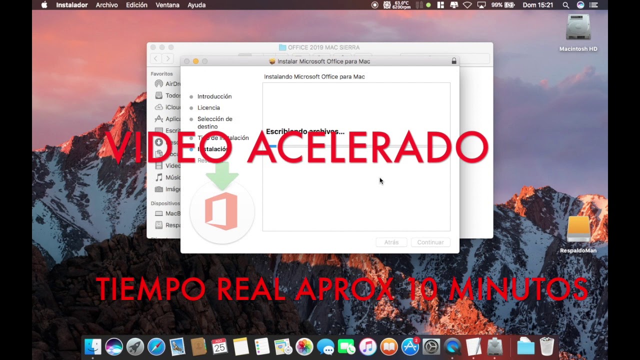Screen dimensions: 640x360
Task: Click the screen recording stop icon in menu bar
Action: click(x=375, y=5)
